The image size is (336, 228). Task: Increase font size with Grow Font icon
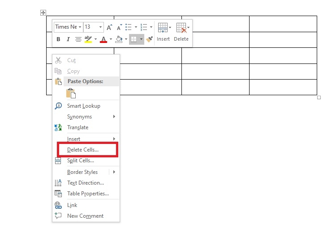pyautogui.click(x=109, y=27)
